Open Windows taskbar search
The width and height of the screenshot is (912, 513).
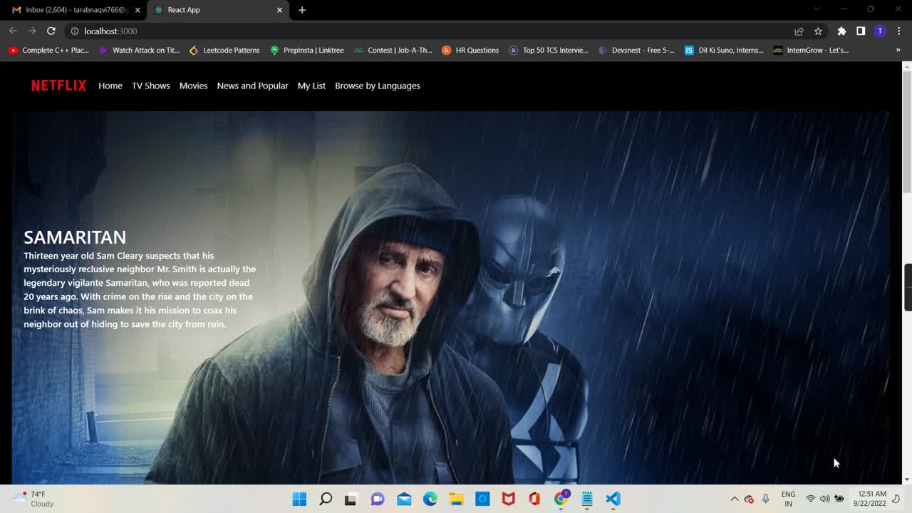[326, 499]
